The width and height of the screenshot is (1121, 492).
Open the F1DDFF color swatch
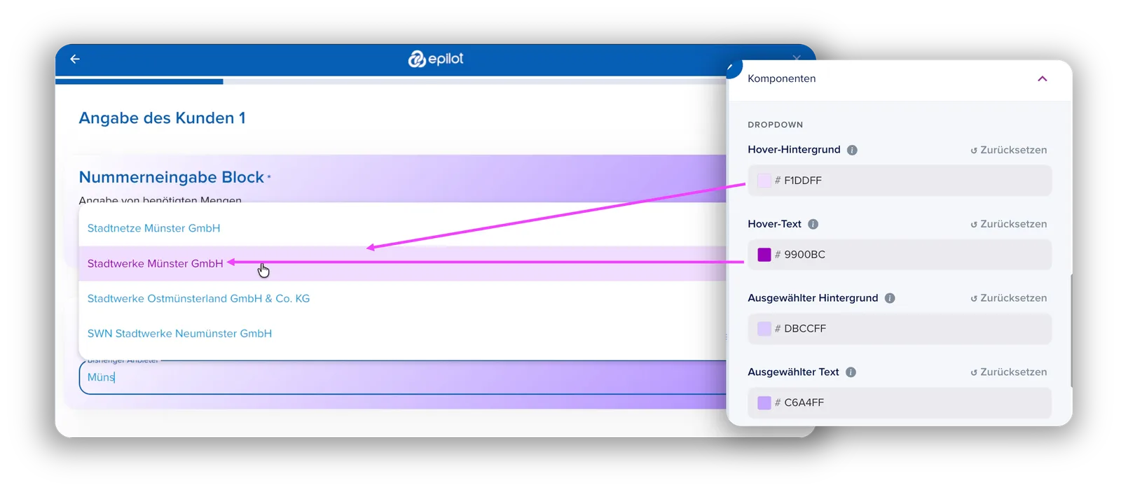[x=764, y=181]
